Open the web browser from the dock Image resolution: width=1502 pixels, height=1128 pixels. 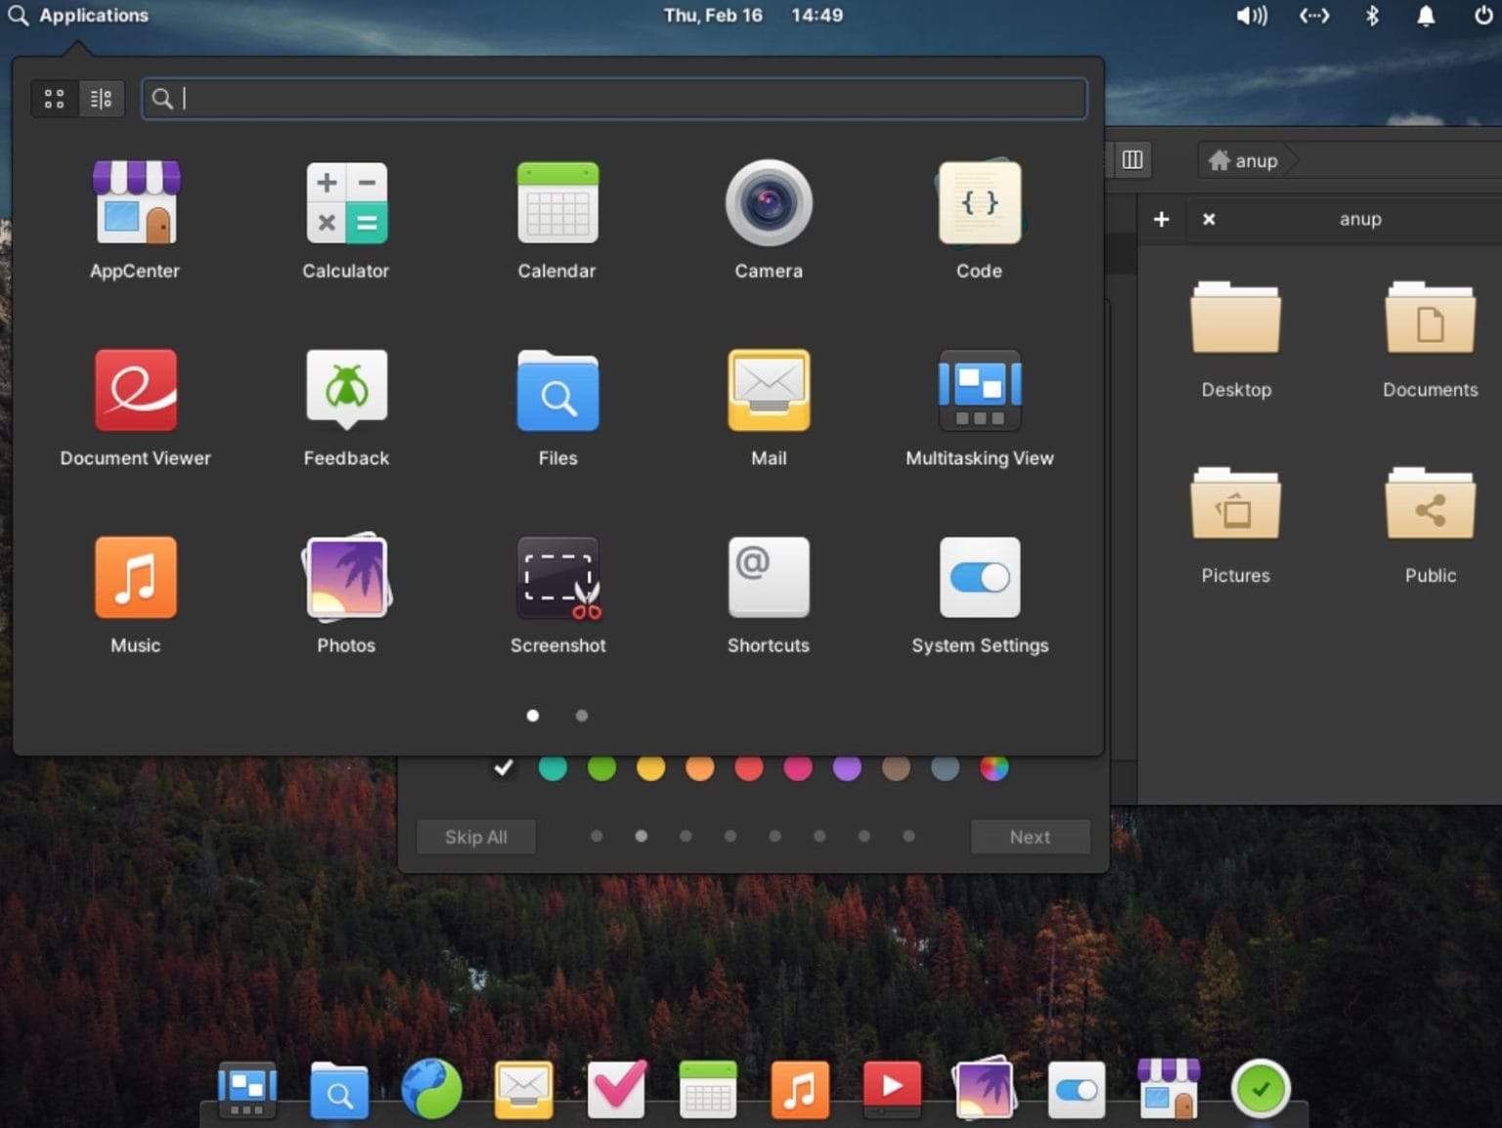pyautogui.click(x=430, y=1088)
